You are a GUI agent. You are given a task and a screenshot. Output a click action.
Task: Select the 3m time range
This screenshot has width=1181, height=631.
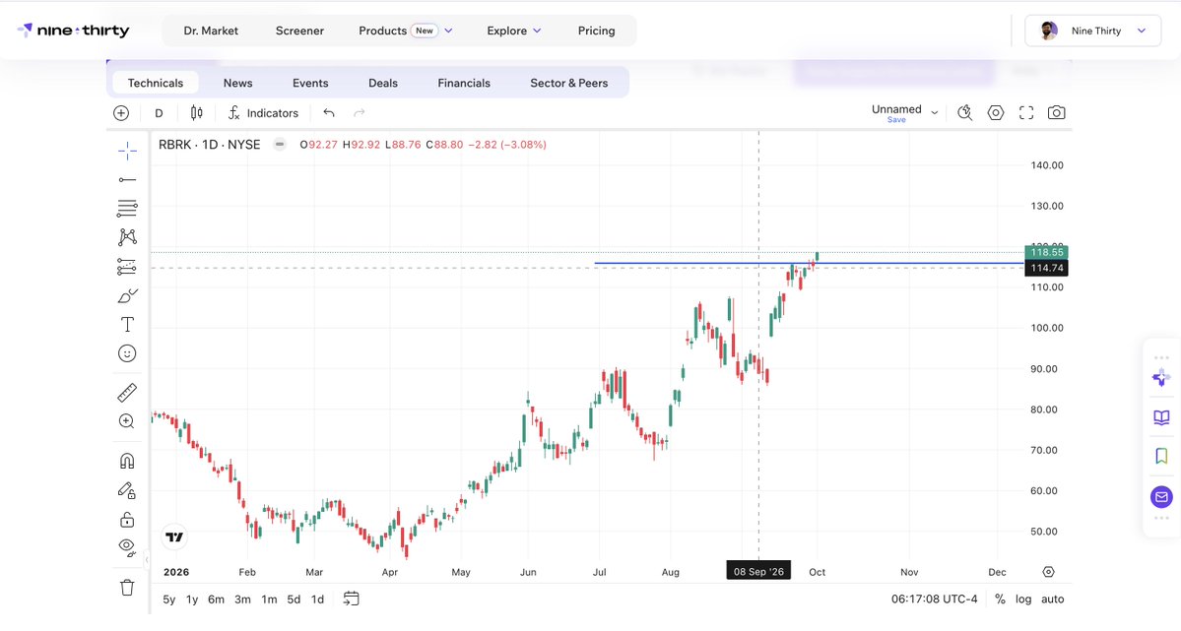tap(242, 599)
